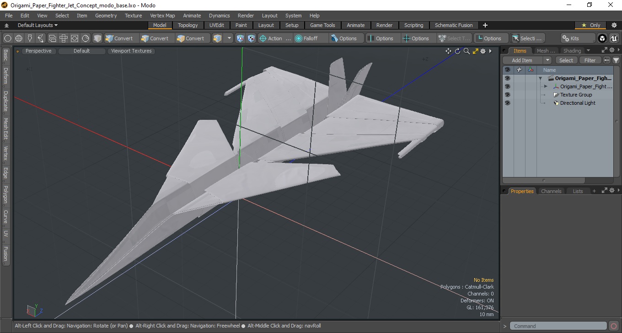Click the gray solid cube icon
Viewport: 622px width, 333px height.
pos(97,38)
